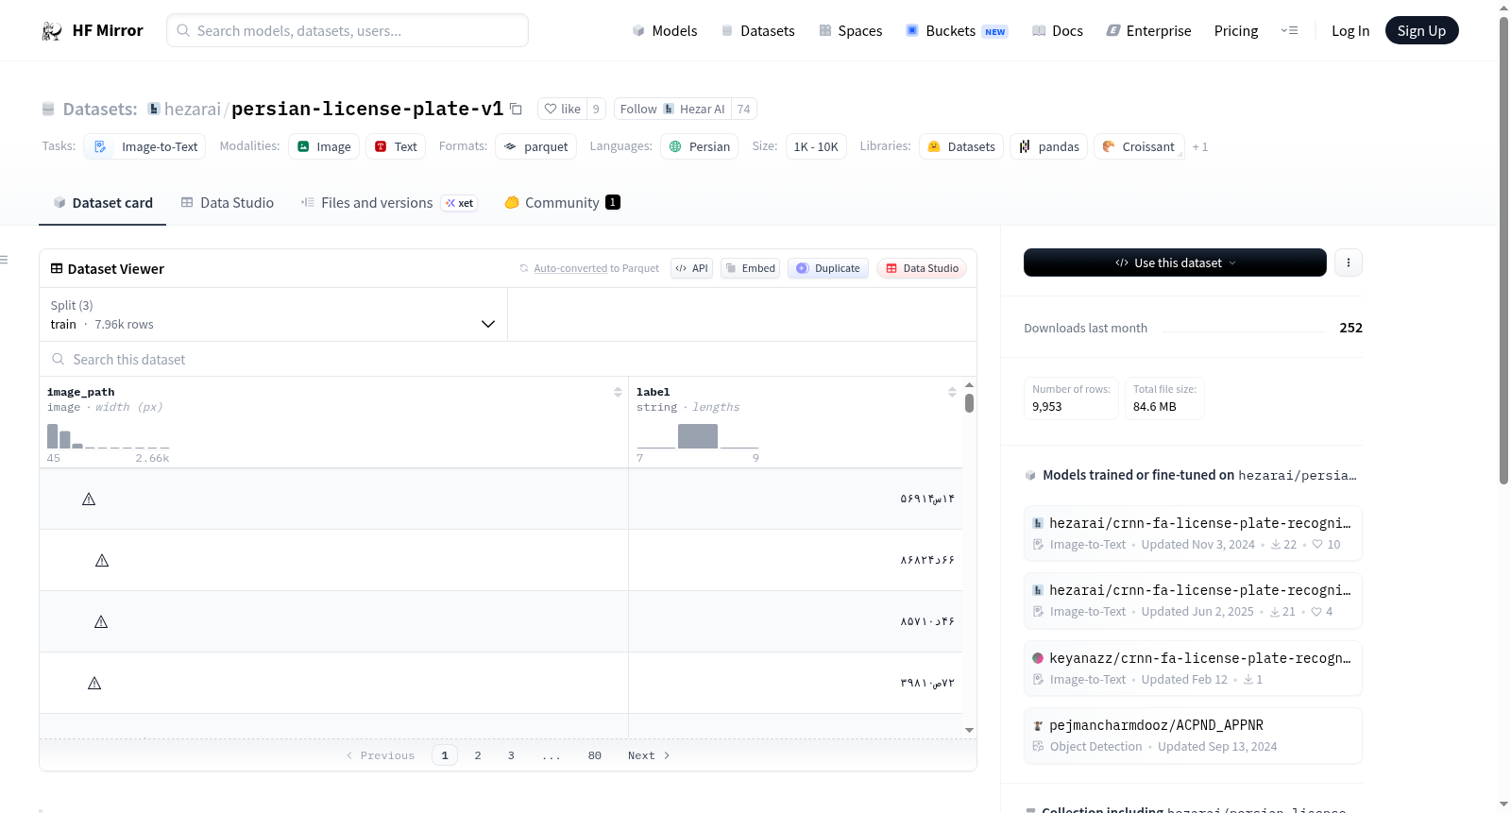Click the image_path width histogram
Viewport: 1511px width, 813px height.
pyautogui.click(x=109, y=436)
